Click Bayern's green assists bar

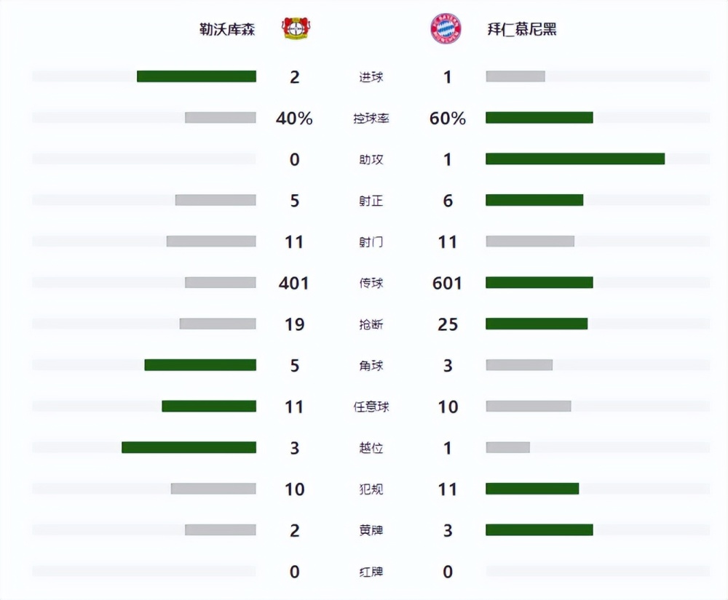pos(575,159)
